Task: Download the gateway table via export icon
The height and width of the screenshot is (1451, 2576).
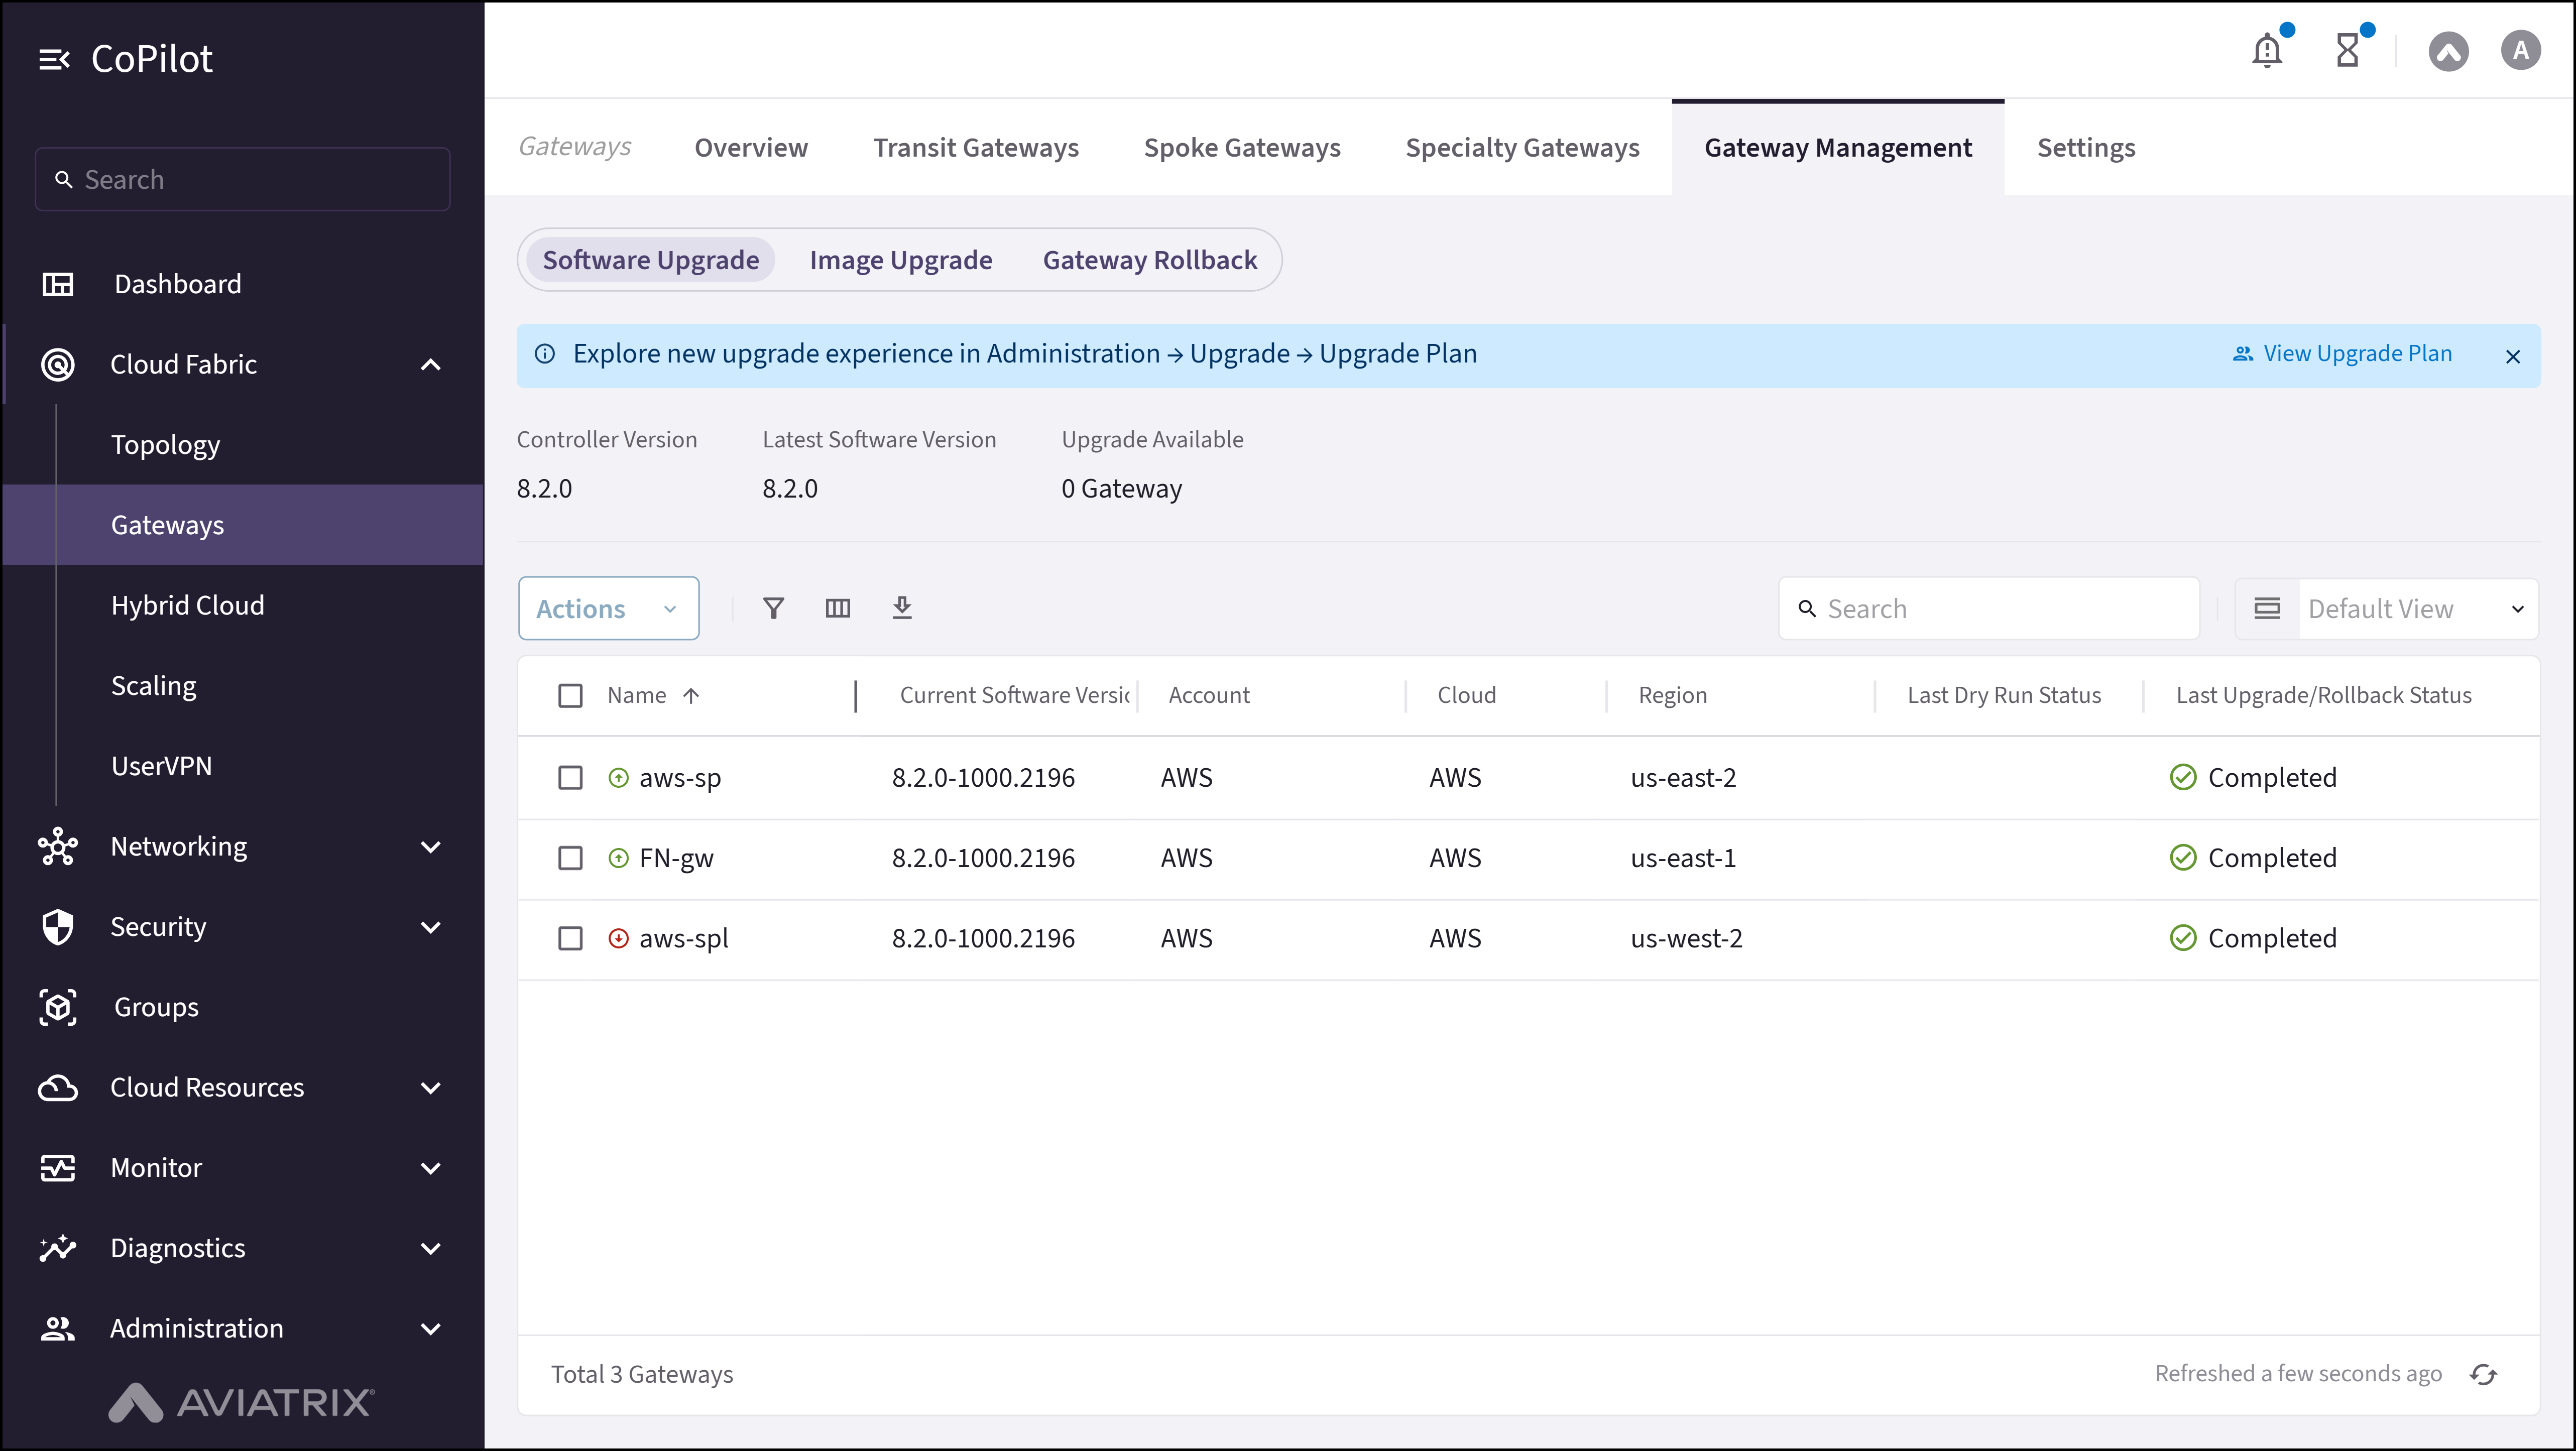Action: (903, 608)
